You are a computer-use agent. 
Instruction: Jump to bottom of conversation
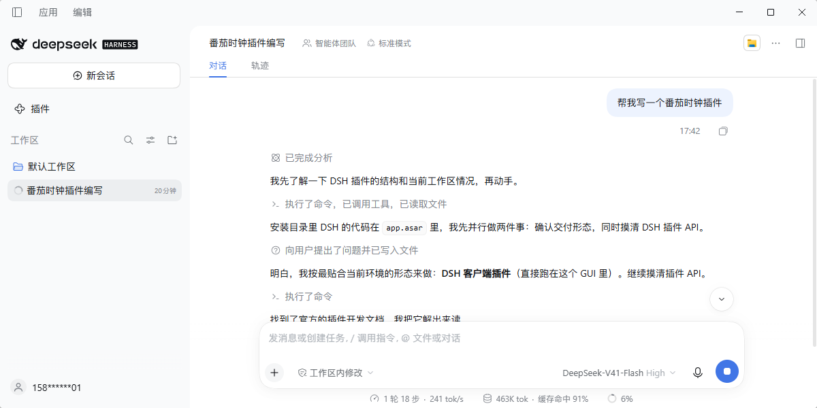coord(722,299)
